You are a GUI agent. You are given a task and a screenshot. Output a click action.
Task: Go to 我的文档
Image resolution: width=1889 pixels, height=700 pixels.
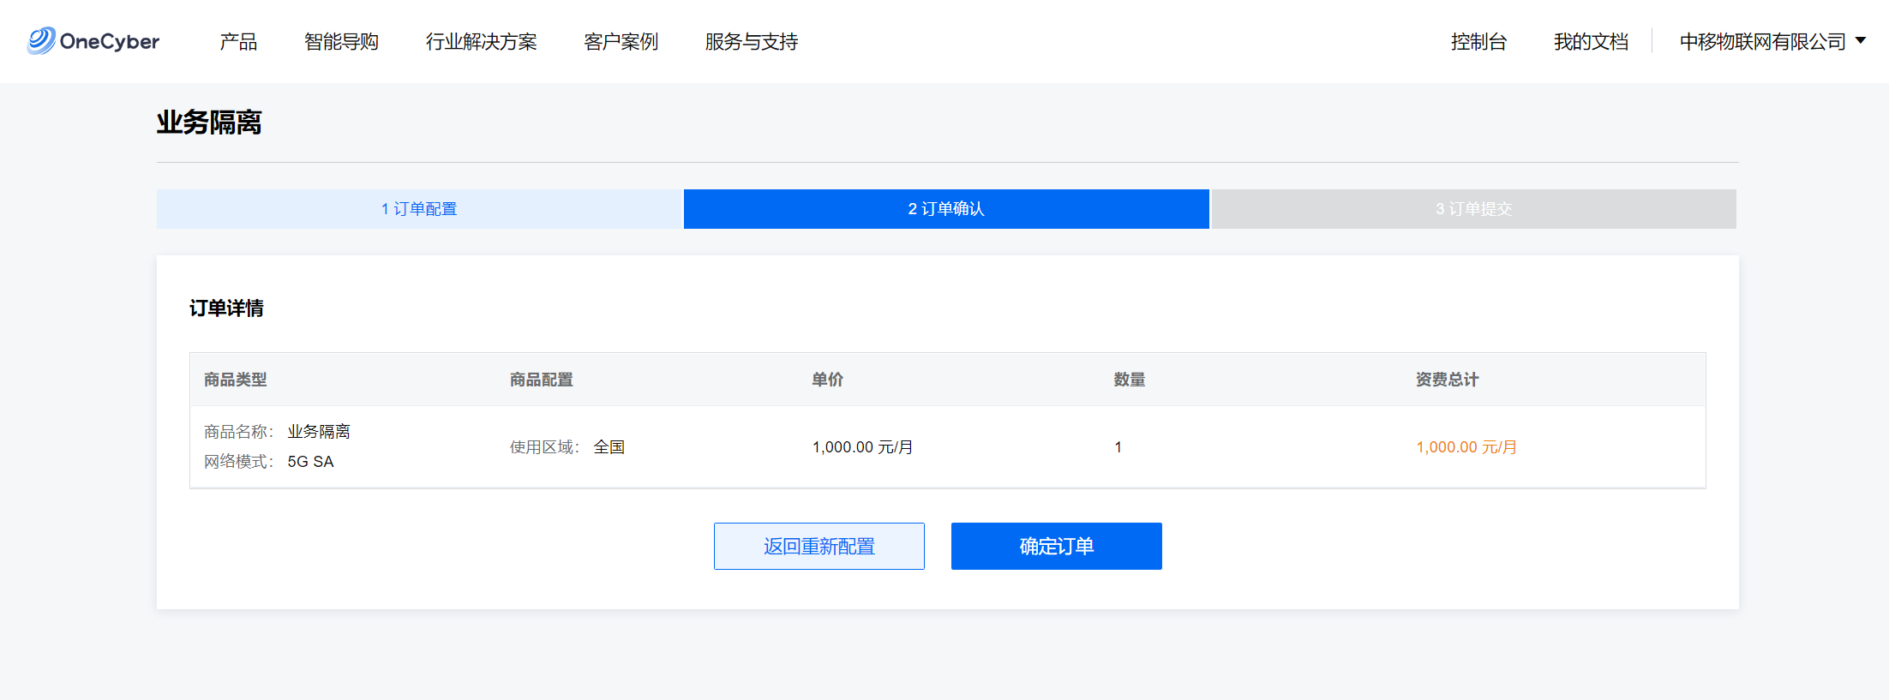point(1591,42)
